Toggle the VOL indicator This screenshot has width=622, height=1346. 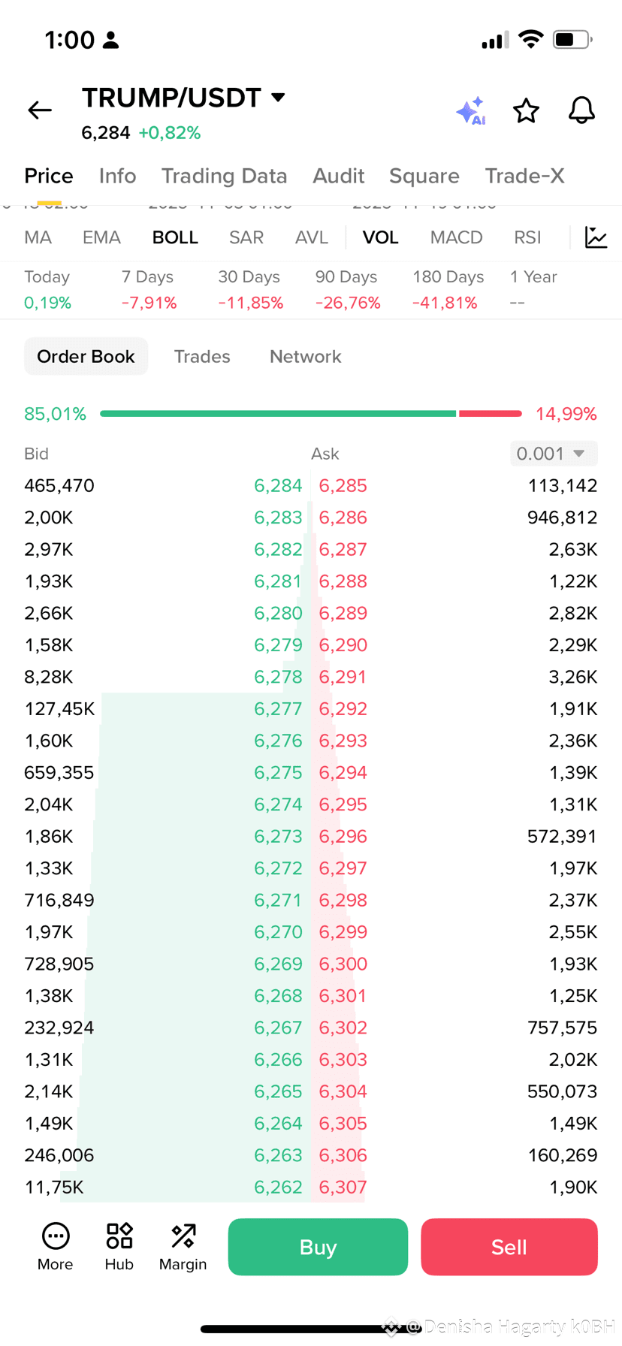point(380,237)
